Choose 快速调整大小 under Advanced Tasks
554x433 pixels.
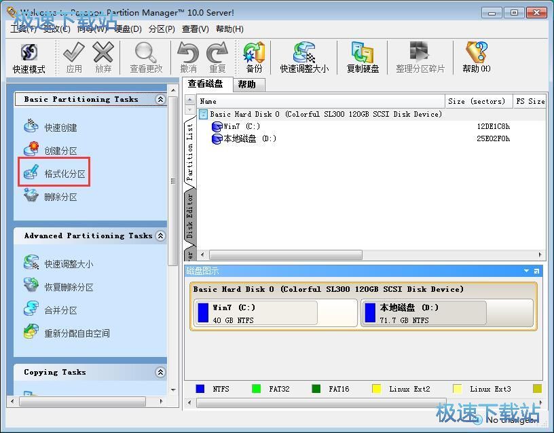tap(58, 263)
